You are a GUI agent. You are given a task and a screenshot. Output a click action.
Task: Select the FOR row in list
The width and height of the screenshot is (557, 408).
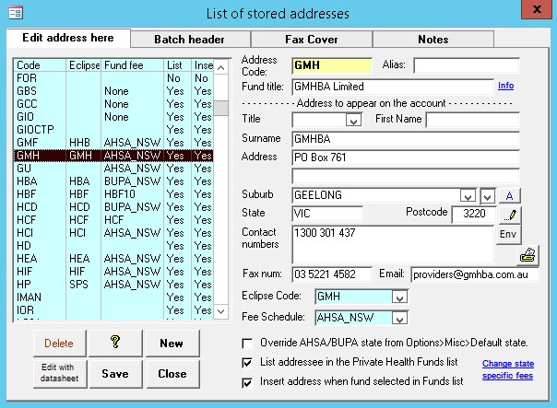[113, 78]
